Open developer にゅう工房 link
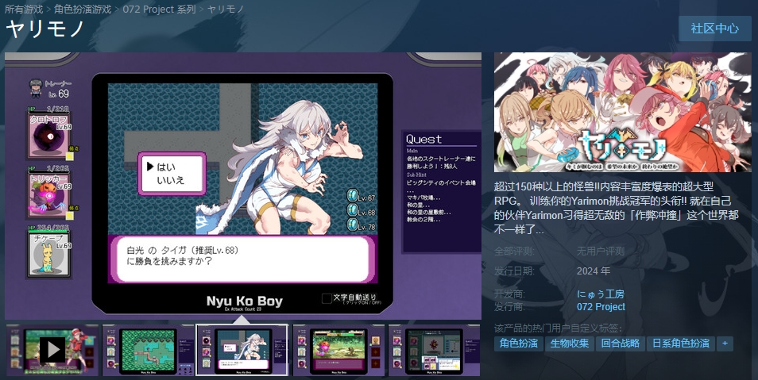Screen dimensions: 758x380 point(600,294)
